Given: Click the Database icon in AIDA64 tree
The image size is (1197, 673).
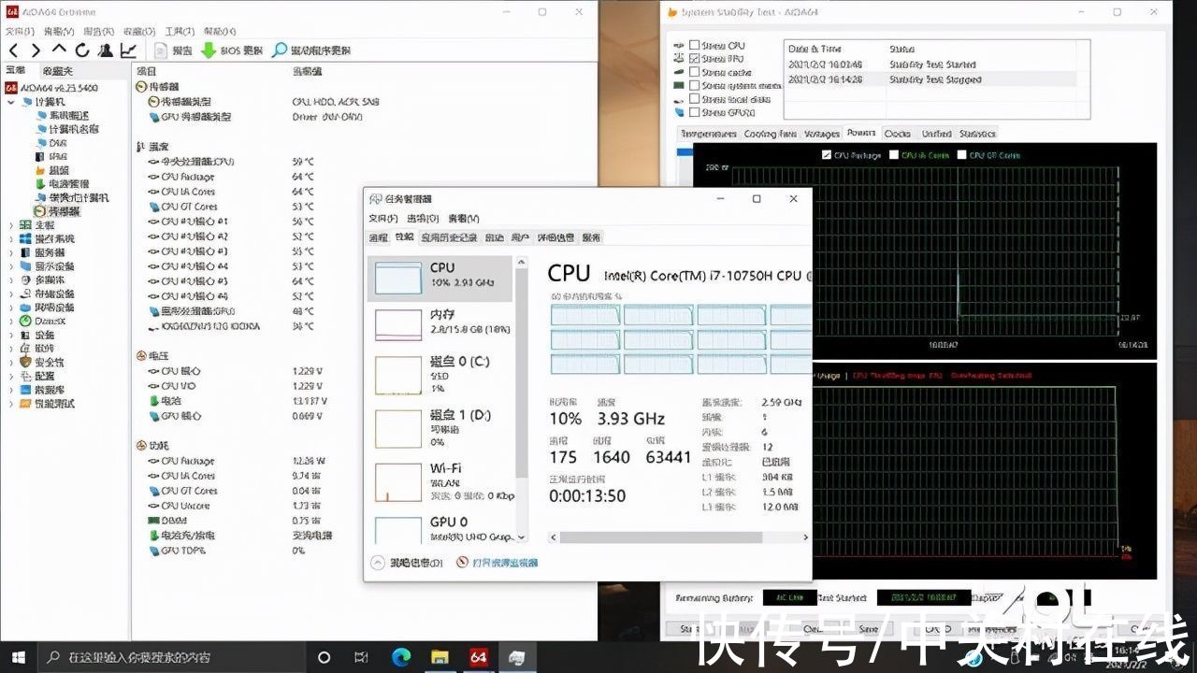Looking at the screenshot, I should (x=25, y=390).
